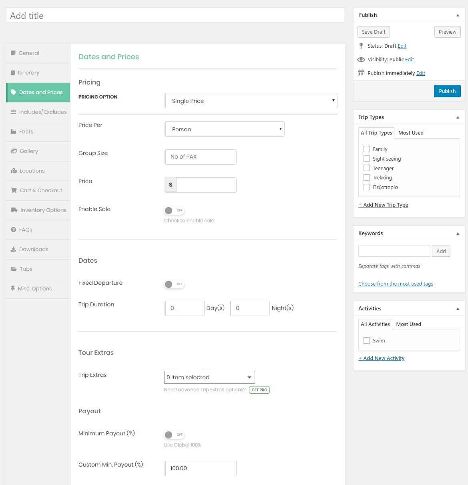Open the Includes/ Excludes tab
This screenshot has height=485, width=468.
(x=42, y=112)
